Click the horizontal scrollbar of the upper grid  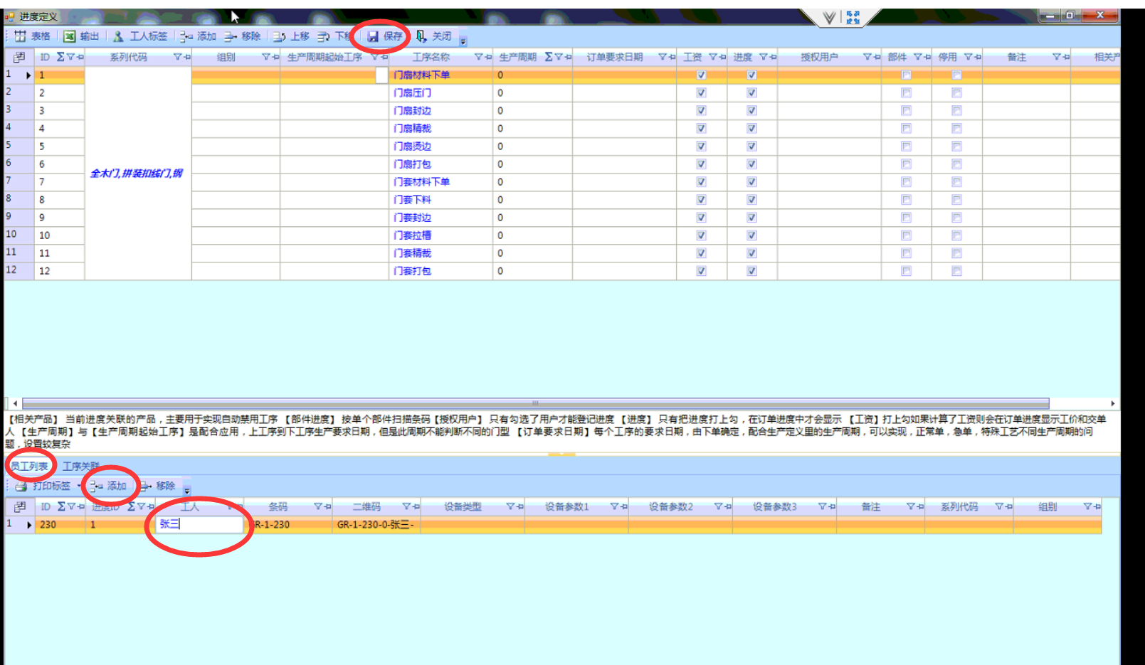pyautogui.click(x=535, y=403)
